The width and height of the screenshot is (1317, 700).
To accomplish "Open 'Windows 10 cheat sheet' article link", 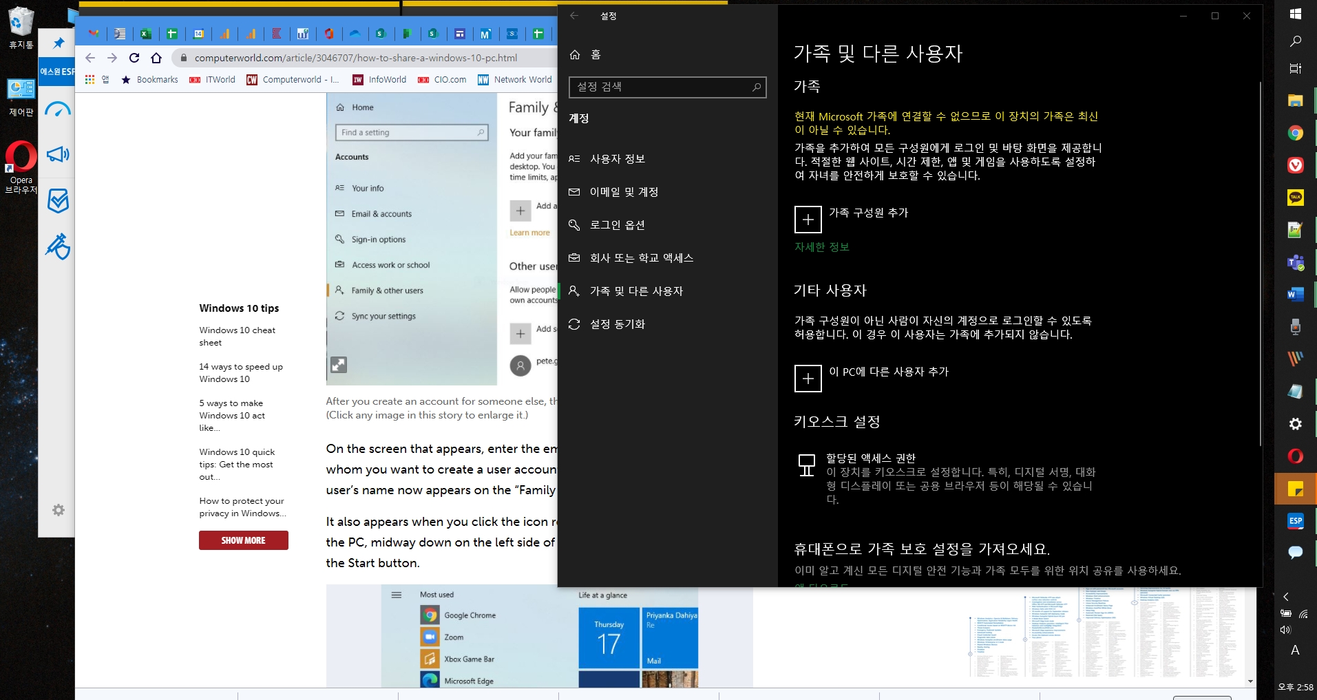I will tap(238, 336).
